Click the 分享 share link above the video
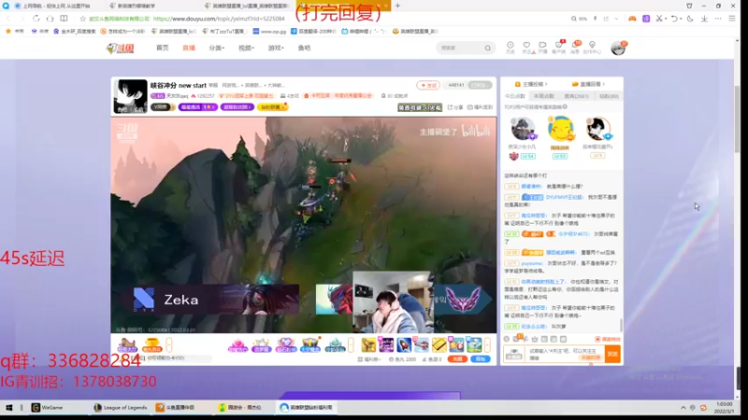The width and height of the screenshot is (748, 420). pos(455,107)
